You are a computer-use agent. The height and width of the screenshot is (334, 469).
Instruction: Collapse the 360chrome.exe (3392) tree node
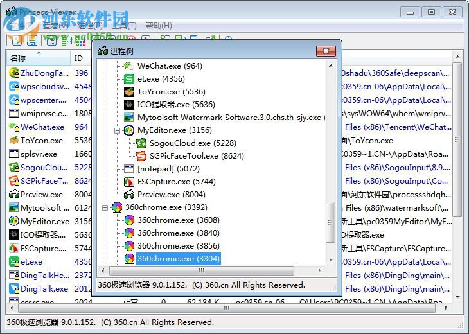[x=105, y=207]
